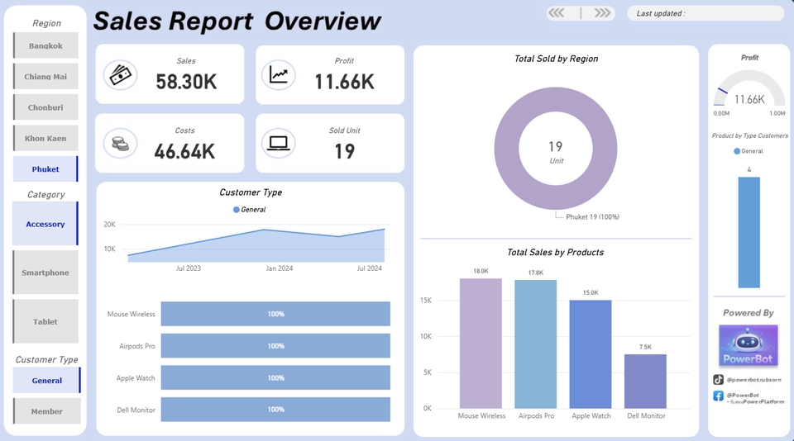Filter region to Bangkok
Screen dimensions: 794x441
point(45,45)
